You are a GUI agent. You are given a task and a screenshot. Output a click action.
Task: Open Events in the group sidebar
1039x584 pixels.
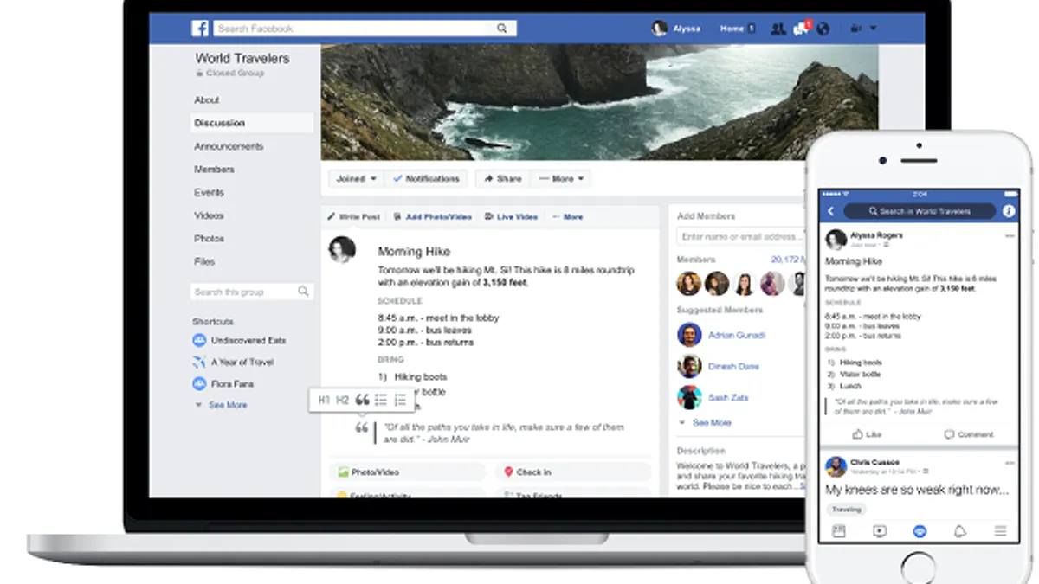click(x=209, y=192)
